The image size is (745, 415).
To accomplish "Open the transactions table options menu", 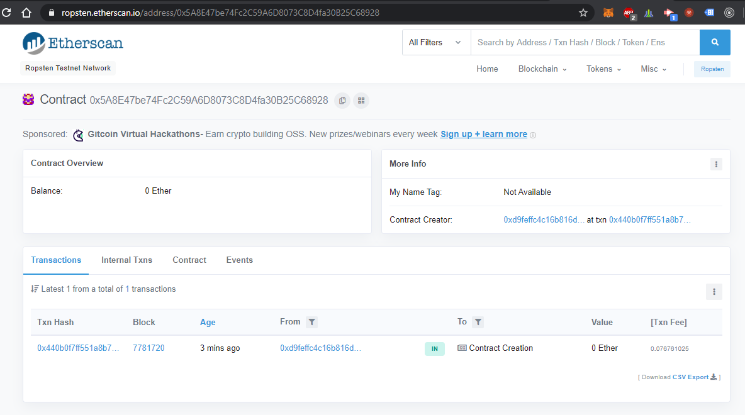I will tap(714, 292).
